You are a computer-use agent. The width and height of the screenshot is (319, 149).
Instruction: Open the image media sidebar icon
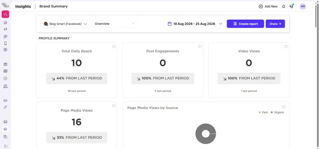[x=6, y=37]
